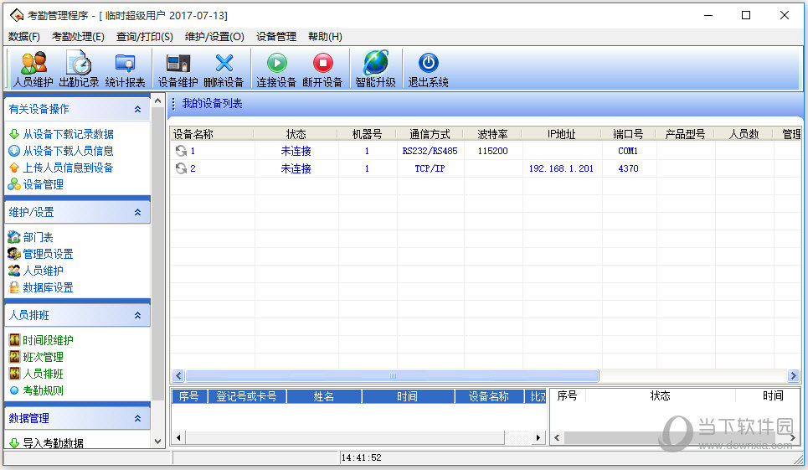Viewport: 808px width, 470px height.
Task: Click the green 连接设备 icon
Action: pos(276,69)
